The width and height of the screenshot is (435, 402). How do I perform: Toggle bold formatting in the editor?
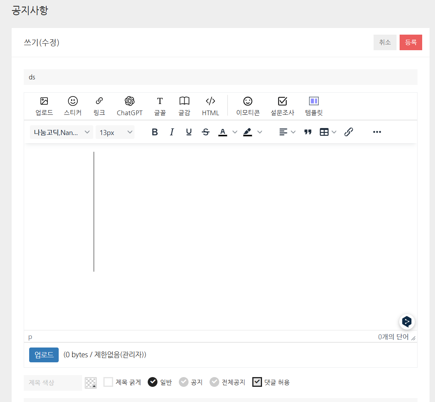click(x=155, y=132)
